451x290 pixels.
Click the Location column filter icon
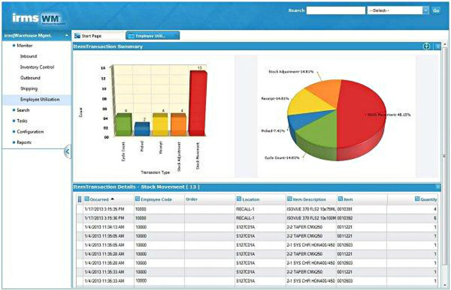pyautogui.click(x=239, y=199)
